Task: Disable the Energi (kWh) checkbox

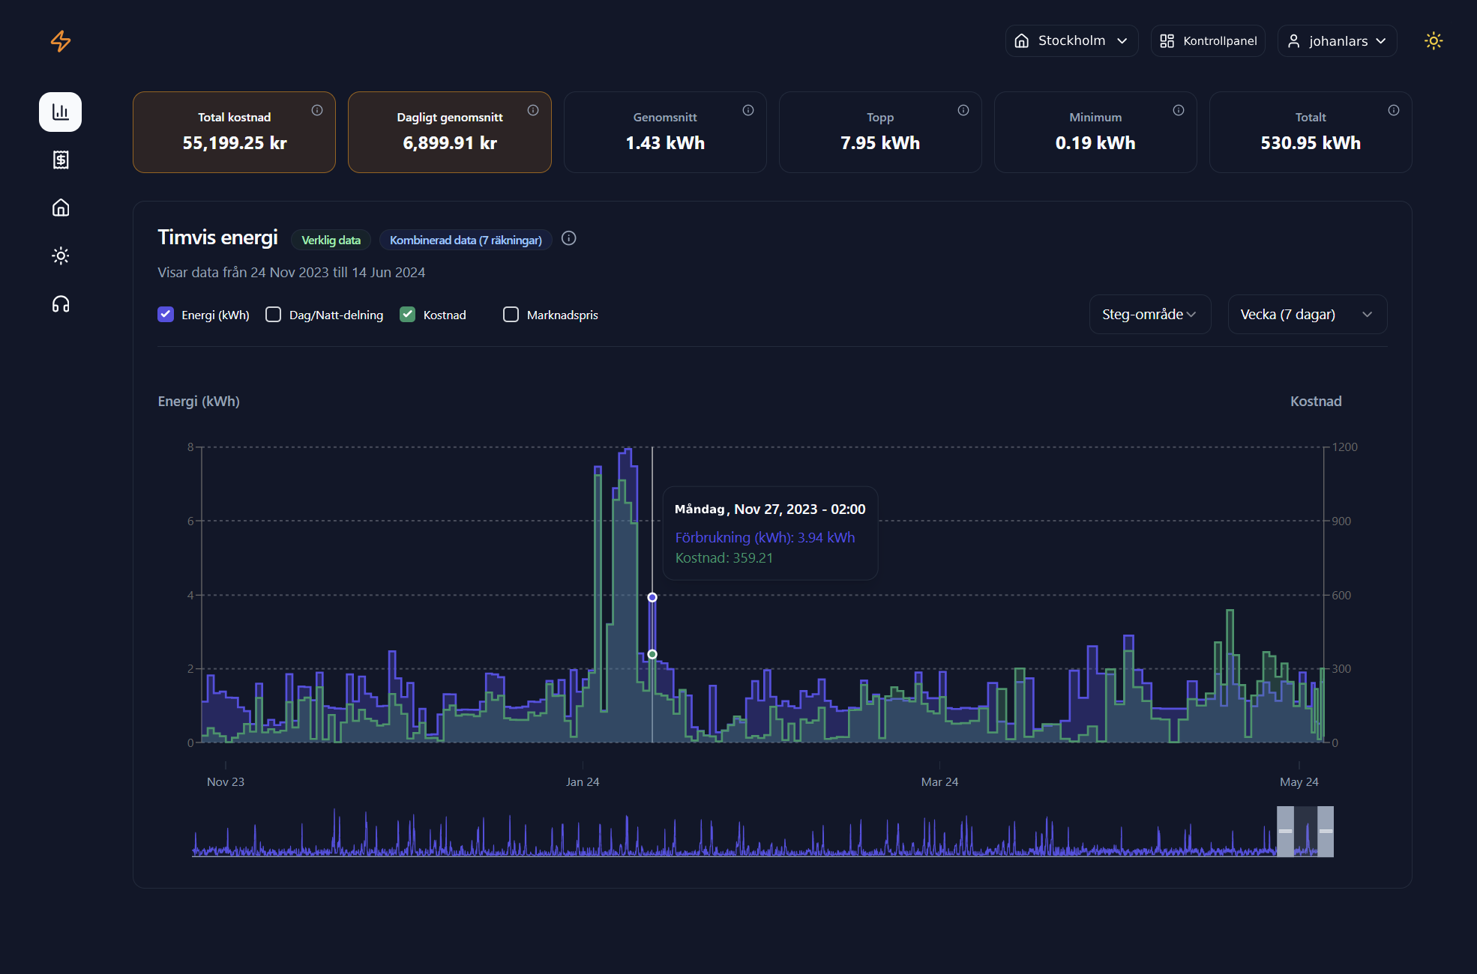Action: pyautogui.click(x=165, y=314)
